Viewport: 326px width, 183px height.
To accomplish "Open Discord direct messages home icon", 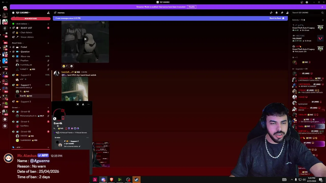I will tap(5, 8).
